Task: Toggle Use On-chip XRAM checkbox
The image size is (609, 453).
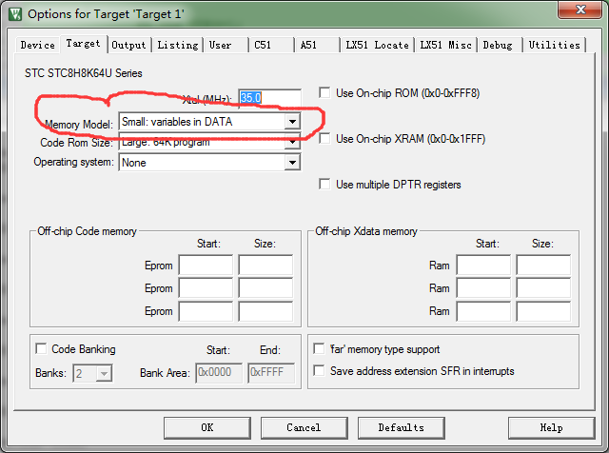Action: click(324, 139)
